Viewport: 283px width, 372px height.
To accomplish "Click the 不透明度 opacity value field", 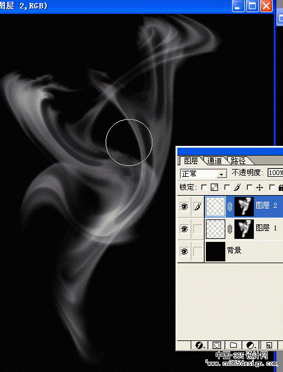I will point(275,173).
